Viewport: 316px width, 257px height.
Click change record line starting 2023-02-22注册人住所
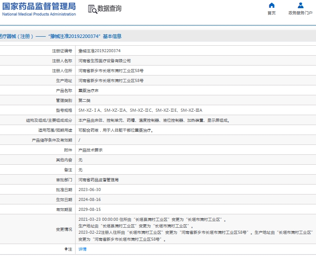tap(196, 232)
